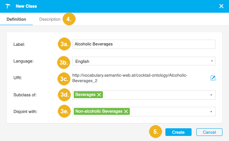This screenshot has height=141, width=229.
Task: Click into the Label text field
Action: [144, 44]
